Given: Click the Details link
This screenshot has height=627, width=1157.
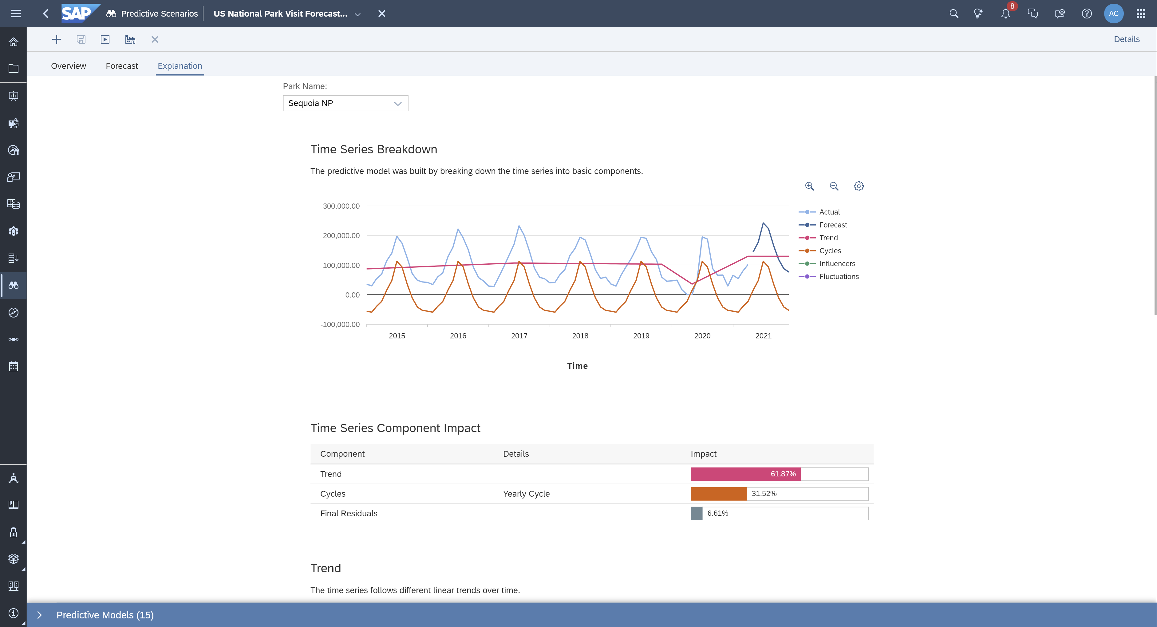Looking at the screenshot, I should (x=1127, y=39).
